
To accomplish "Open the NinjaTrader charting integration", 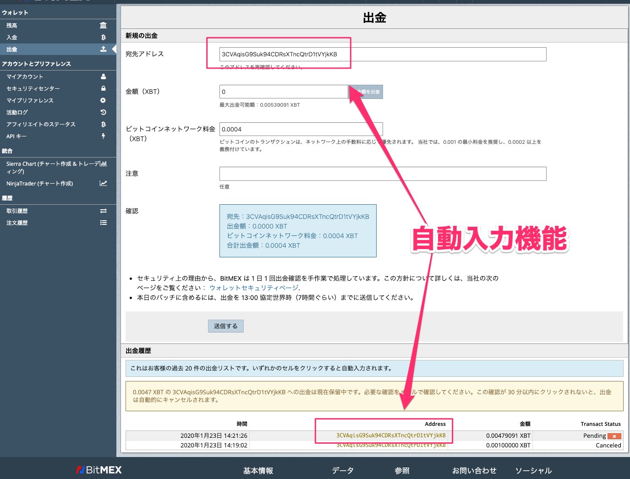I will pyautogui.click(x=40, y=184).
